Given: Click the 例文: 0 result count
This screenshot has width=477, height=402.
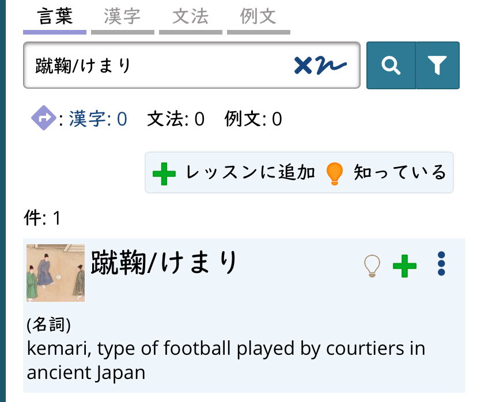Looking at the screenshot, I should click(253, 119).
